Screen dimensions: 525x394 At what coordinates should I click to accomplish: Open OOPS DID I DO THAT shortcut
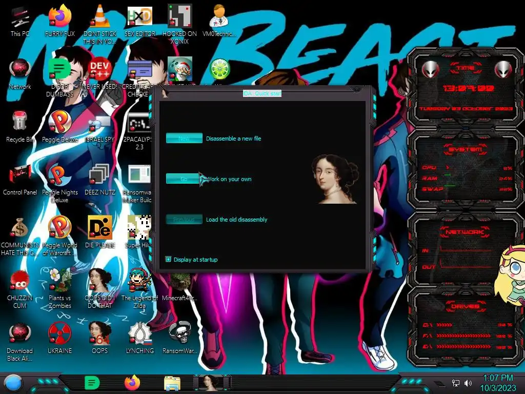pos(100,289)
